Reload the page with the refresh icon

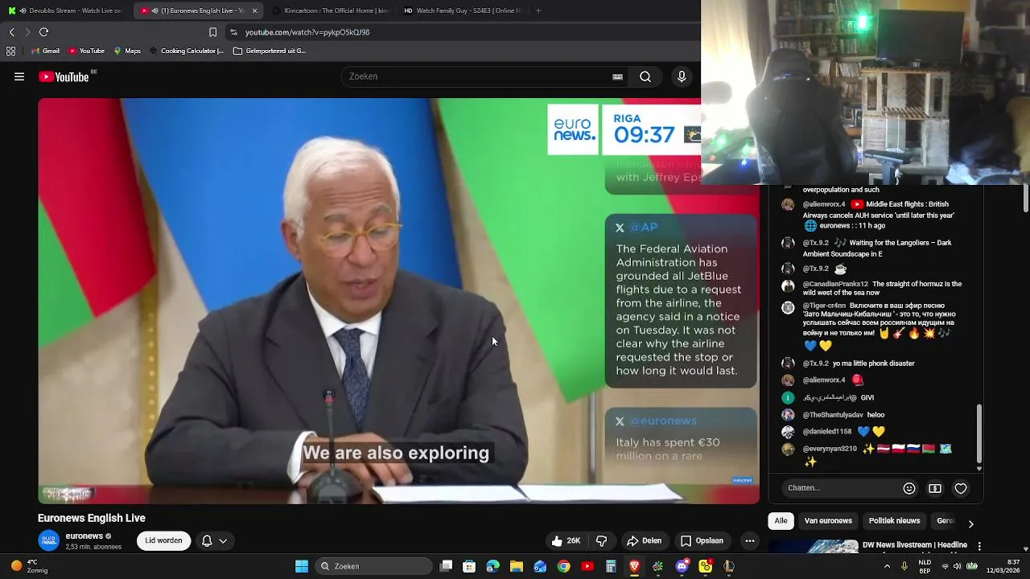(x=44, y=32)
